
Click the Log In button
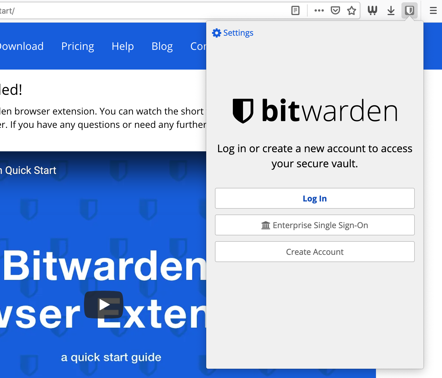315,198
